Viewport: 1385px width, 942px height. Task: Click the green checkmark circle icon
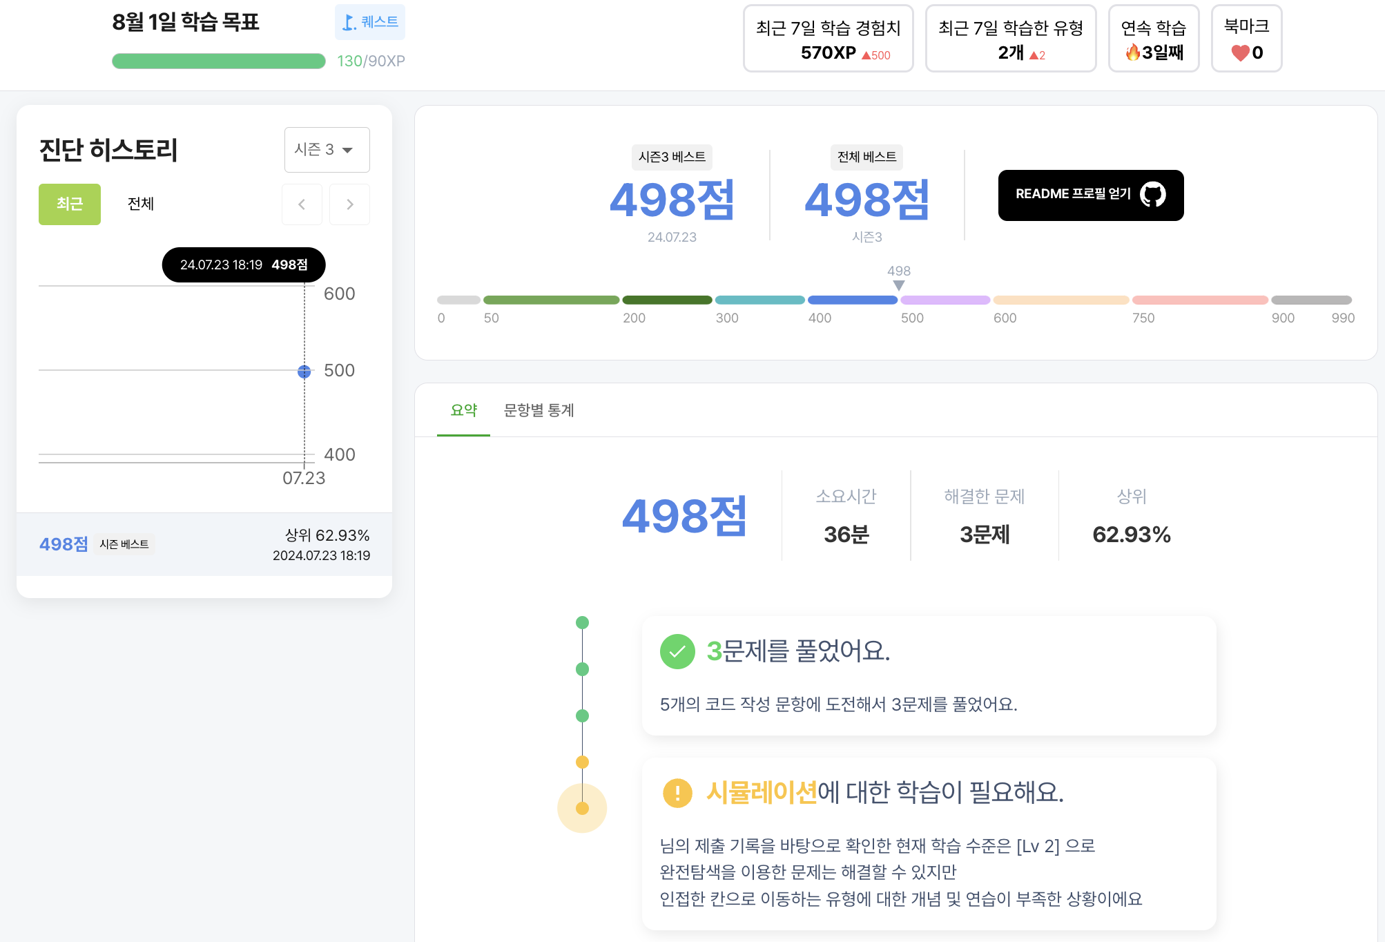tap(677, 651)
